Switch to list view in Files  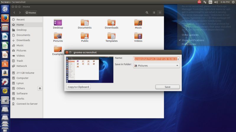(x=154, y=13)
